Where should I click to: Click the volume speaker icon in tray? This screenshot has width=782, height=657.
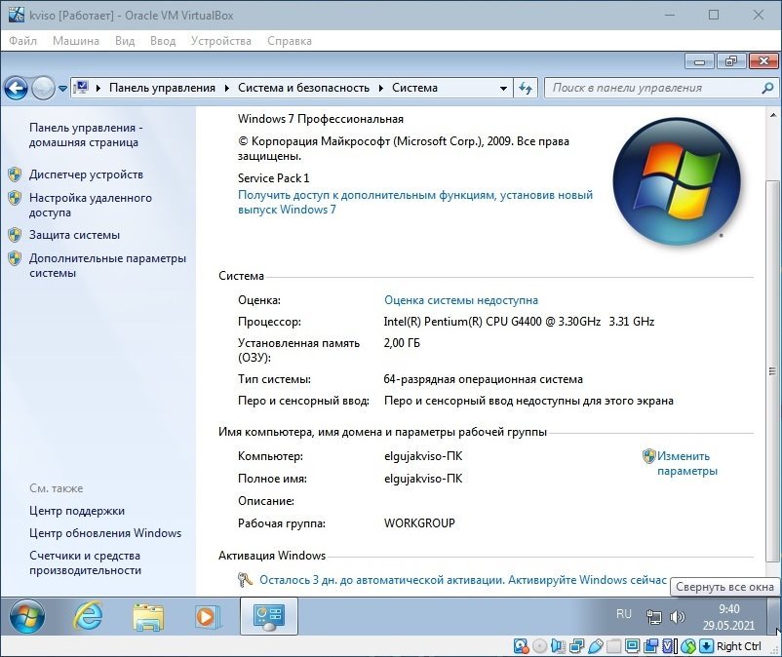tap(677, 617)
